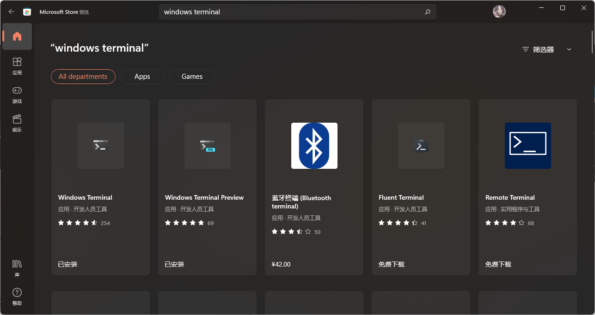Open the Home page in the sidebar
Viewport: 595px width, 315px height.
click(x=17, y=36)
